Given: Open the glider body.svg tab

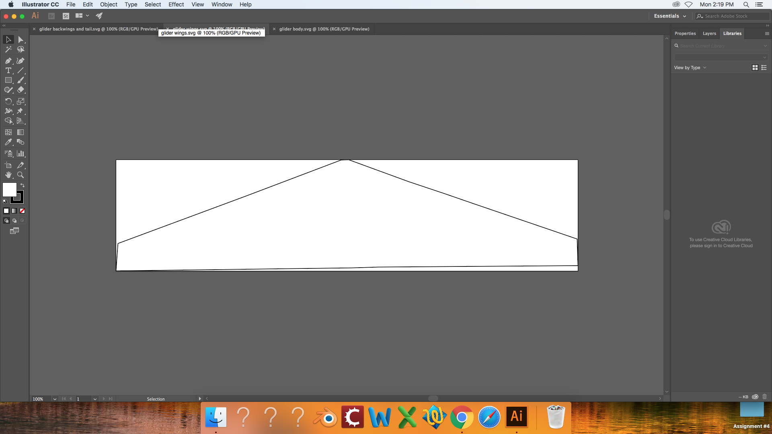Looking at the screenshot, I should click(323, 29).
